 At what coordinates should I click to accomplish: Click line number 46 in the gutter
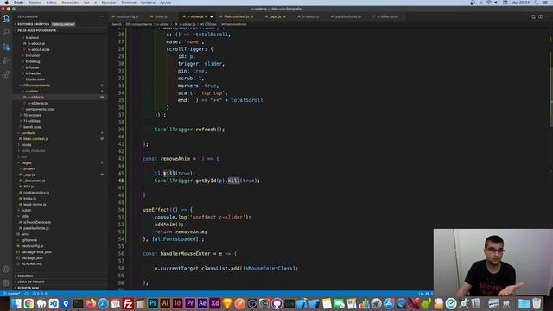point(121,181)
